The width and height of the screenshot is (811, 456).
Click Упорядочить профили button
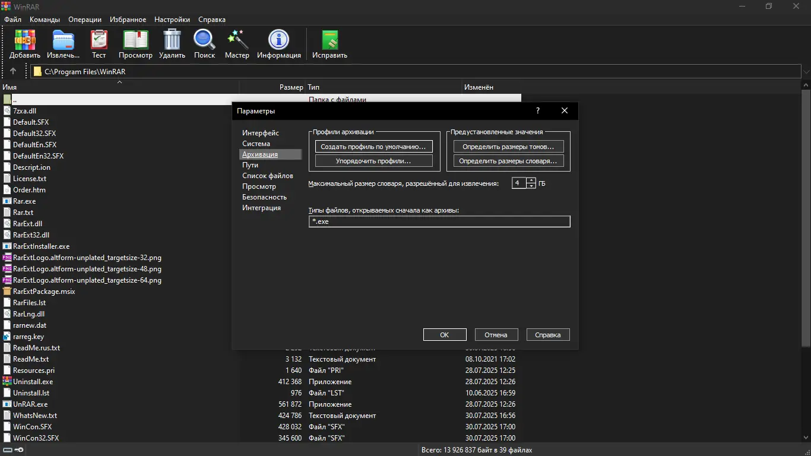373,161
